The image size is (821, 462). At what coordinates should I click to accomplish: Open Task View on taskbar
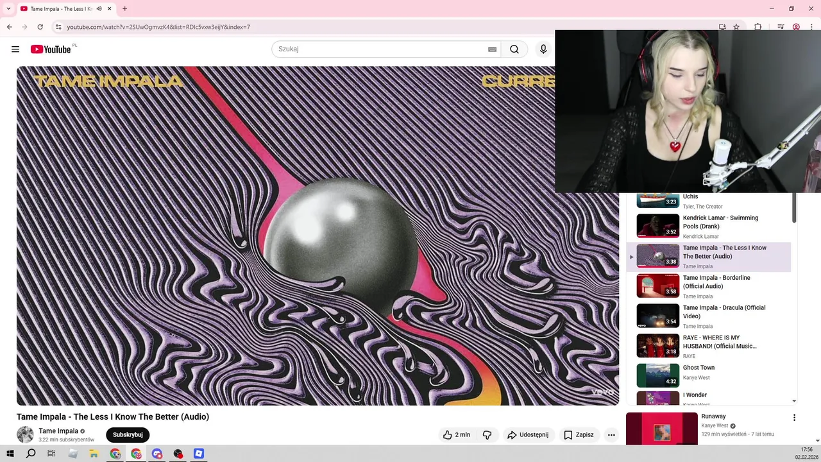coord(51,454)
